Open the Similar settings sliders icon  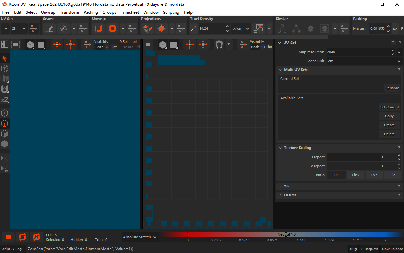pos(344,28)
